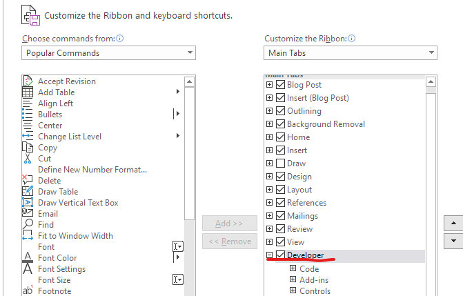Expand the Code group under Developer
Screen dimensions: 463x296
pyautogui.click(x=293, y=269)
